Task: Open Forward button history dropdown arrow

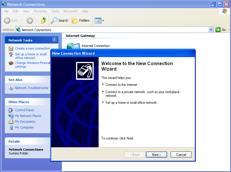Action: click(x=36, y=20)
